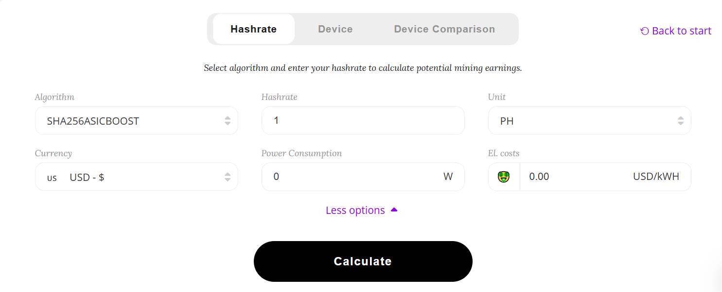Select the Hashrate tab
This screenshot has height=292, width=722.
253,29
